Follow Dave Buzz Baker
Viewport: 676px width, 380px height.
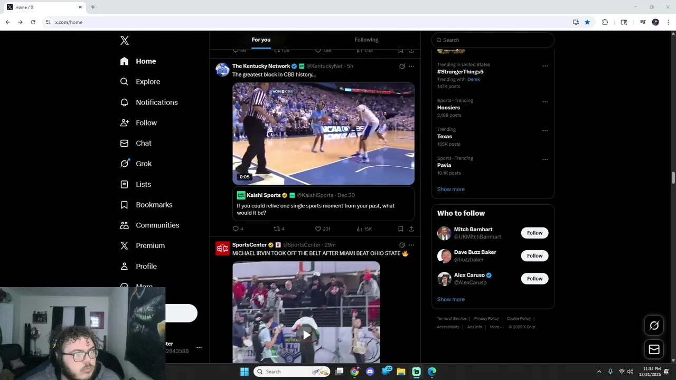(x=534, y=256)
